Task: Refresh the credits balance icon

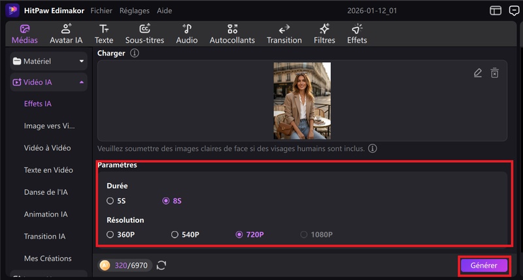Action: [161, 266]
